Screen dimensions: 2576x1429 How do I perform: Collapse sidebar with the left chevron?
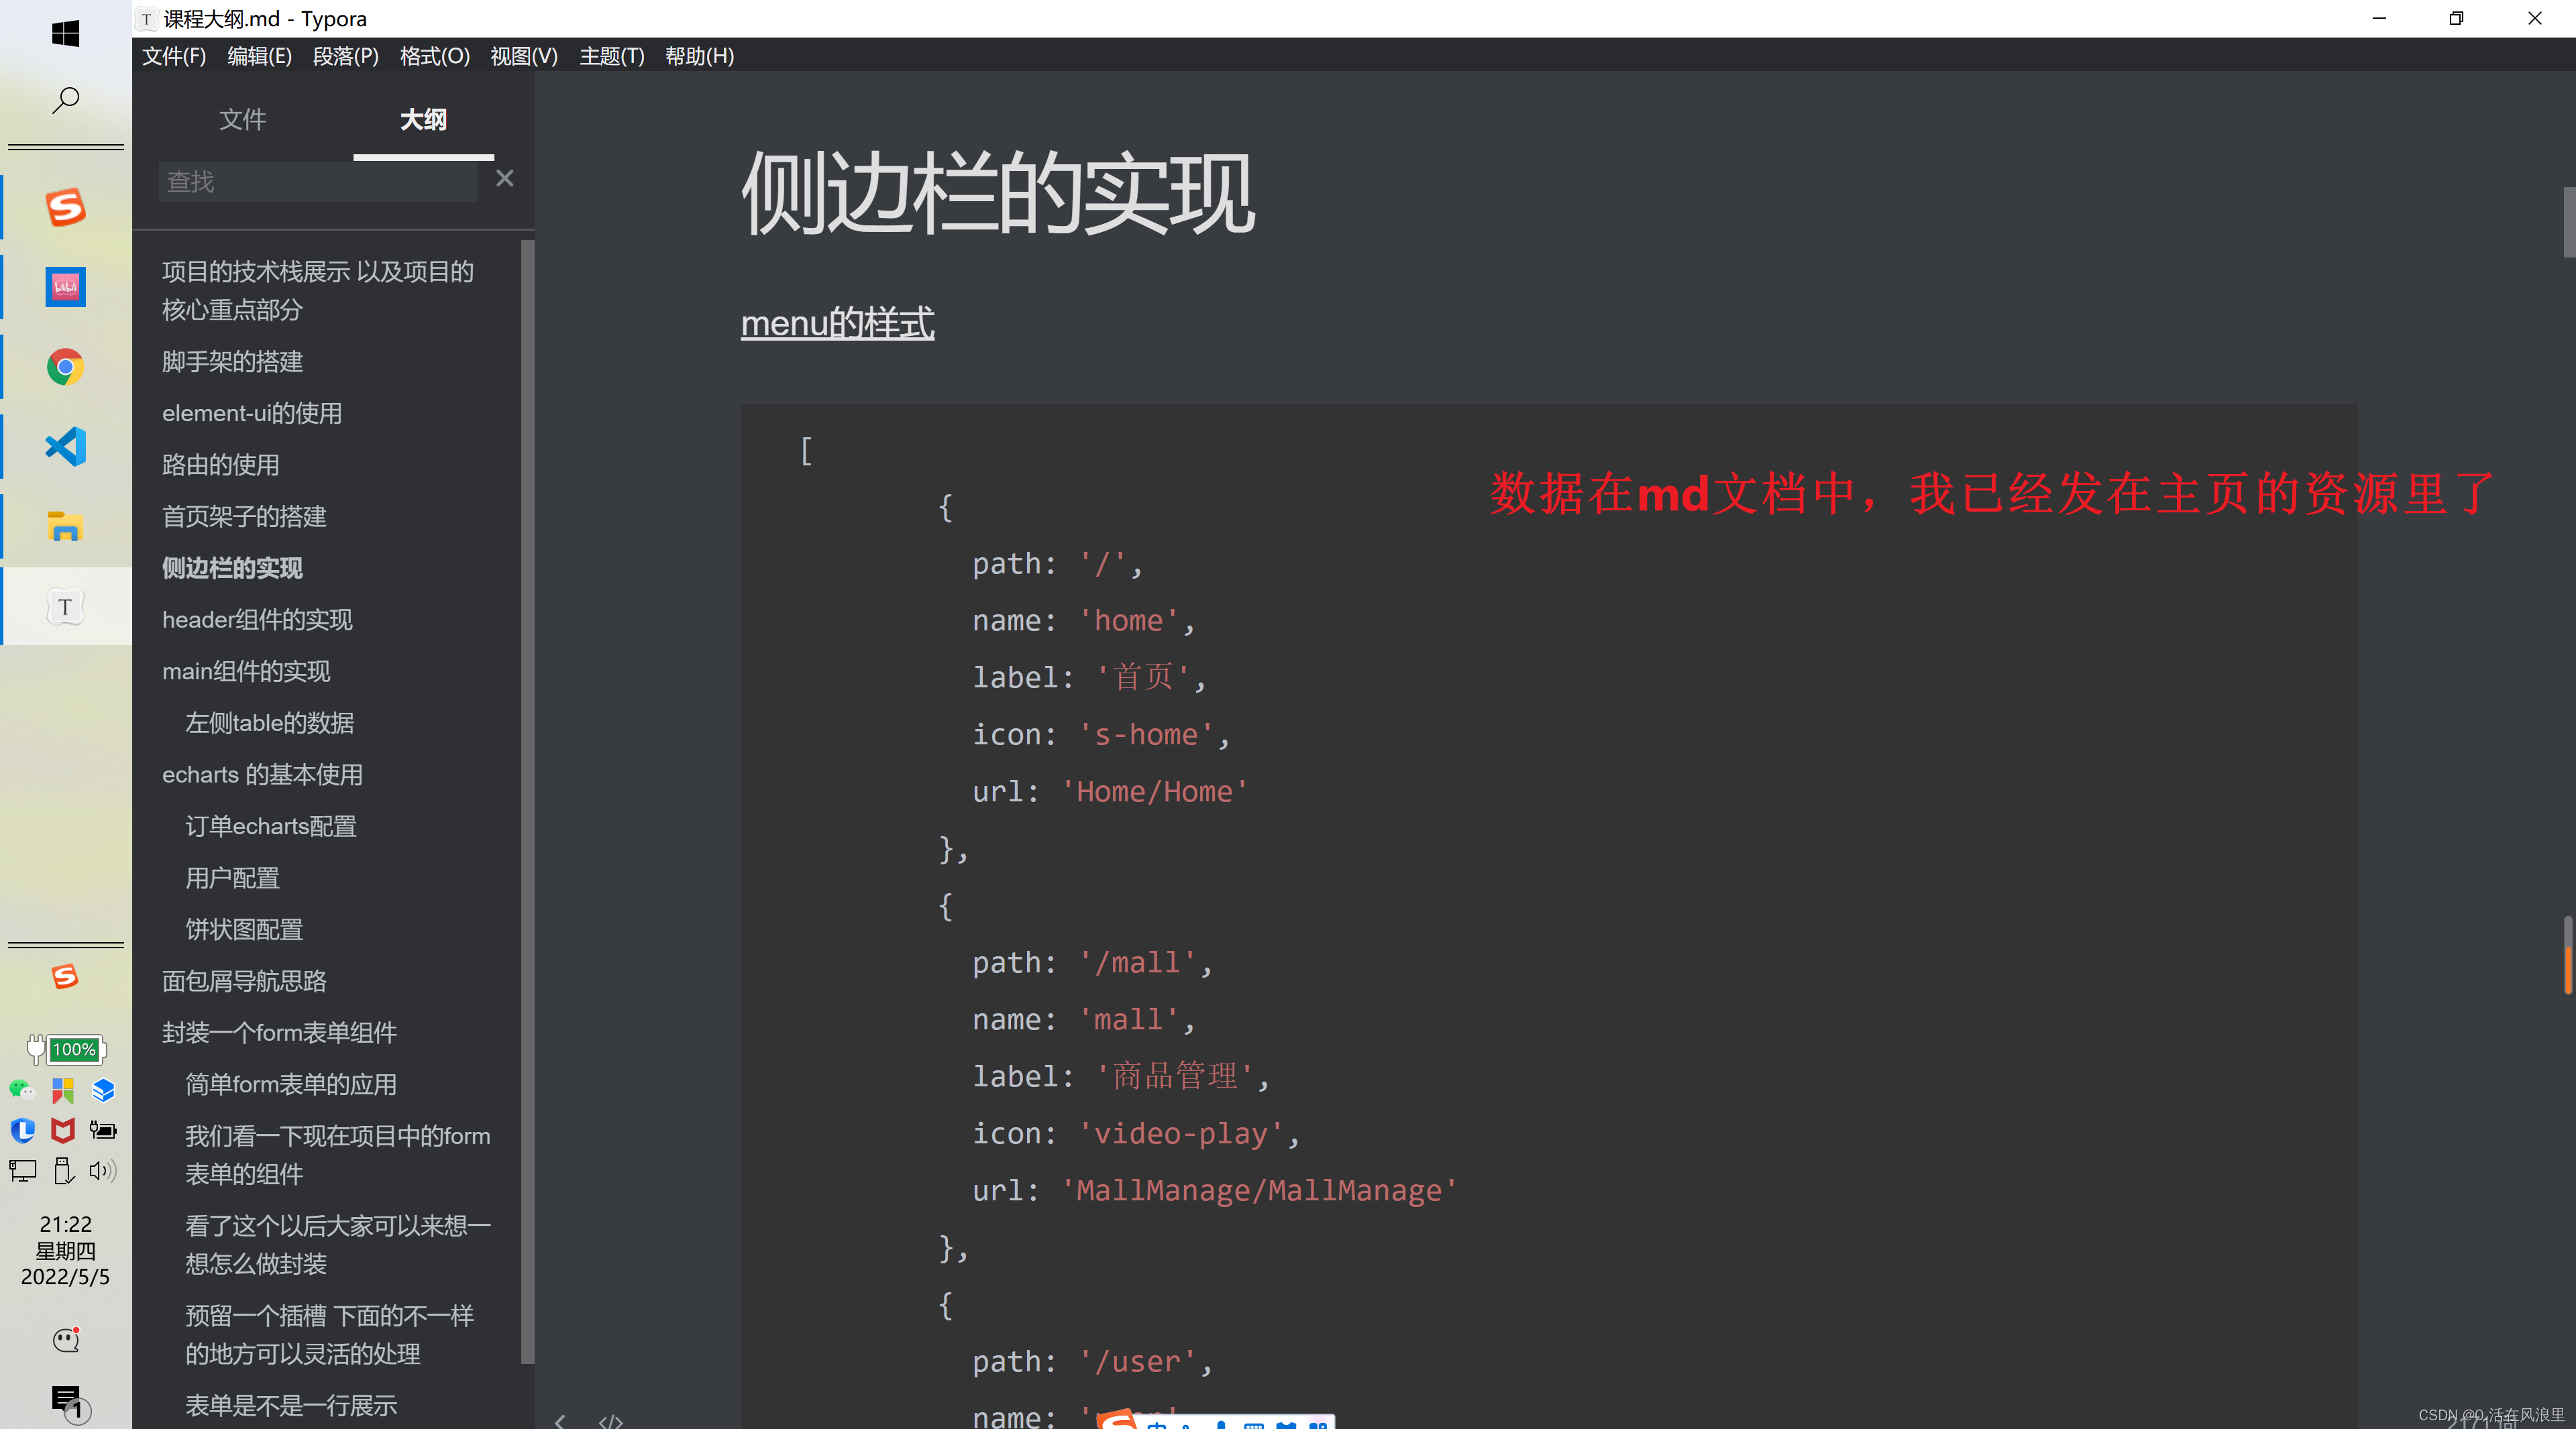click(561, 1421)
